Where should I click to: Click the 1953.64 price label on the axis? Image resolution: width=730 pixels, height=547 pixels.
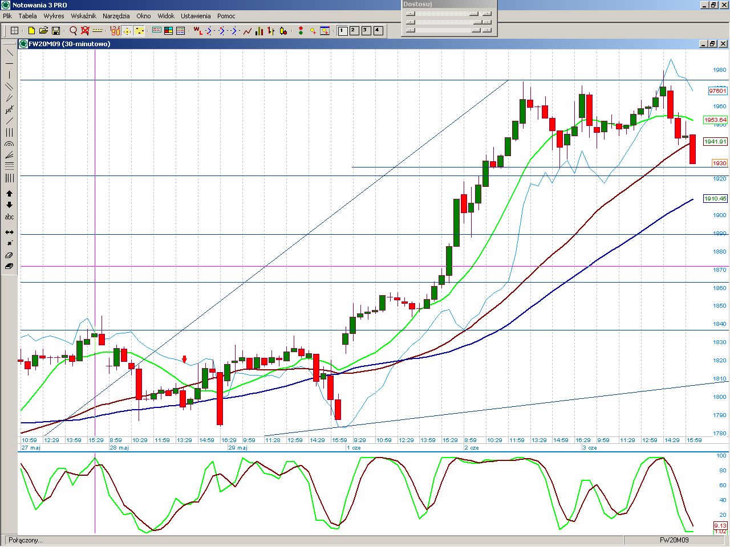[715, 120]
